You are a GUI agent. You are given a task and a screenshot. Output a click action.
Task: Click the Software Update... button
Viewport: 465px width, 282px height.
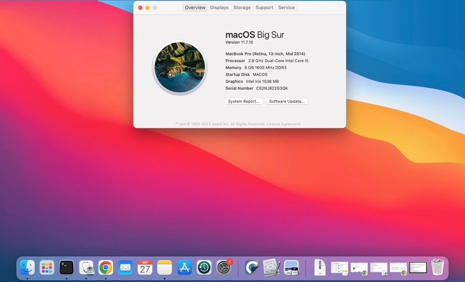click(287, 101)
